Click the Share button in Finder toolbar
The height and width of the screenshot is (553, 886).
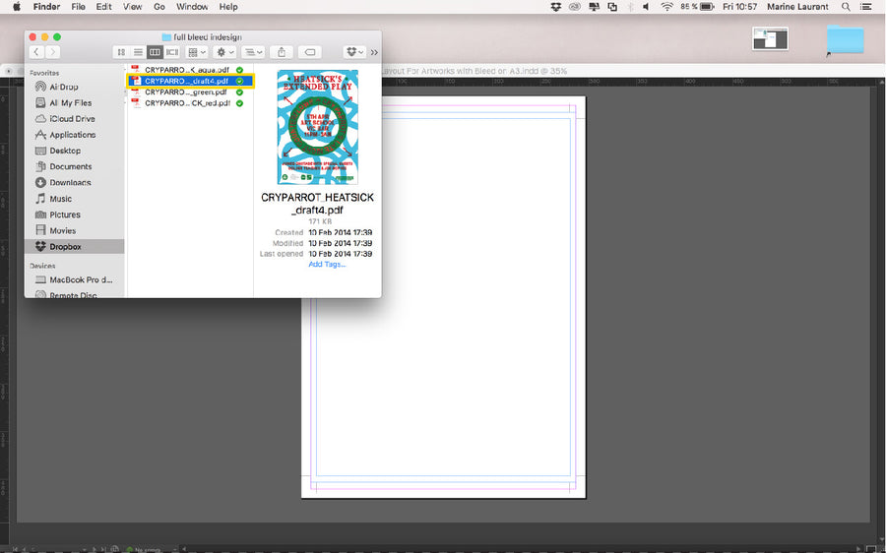[282, 52]
